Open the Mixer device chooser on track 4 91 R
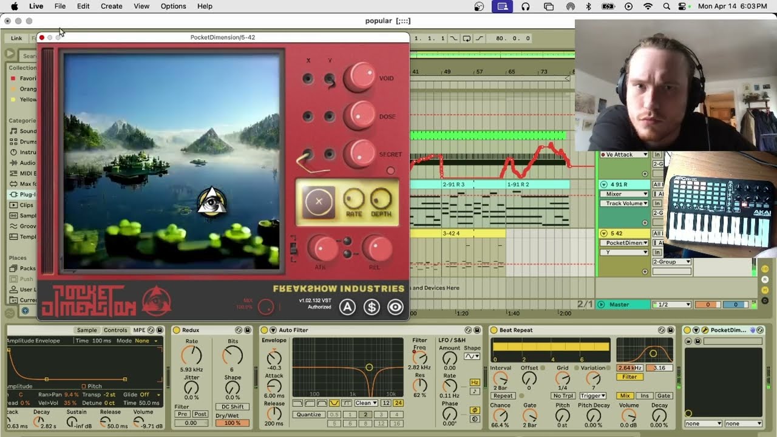Viewport: 777px width, 437px height. click(x=624, y=194)
